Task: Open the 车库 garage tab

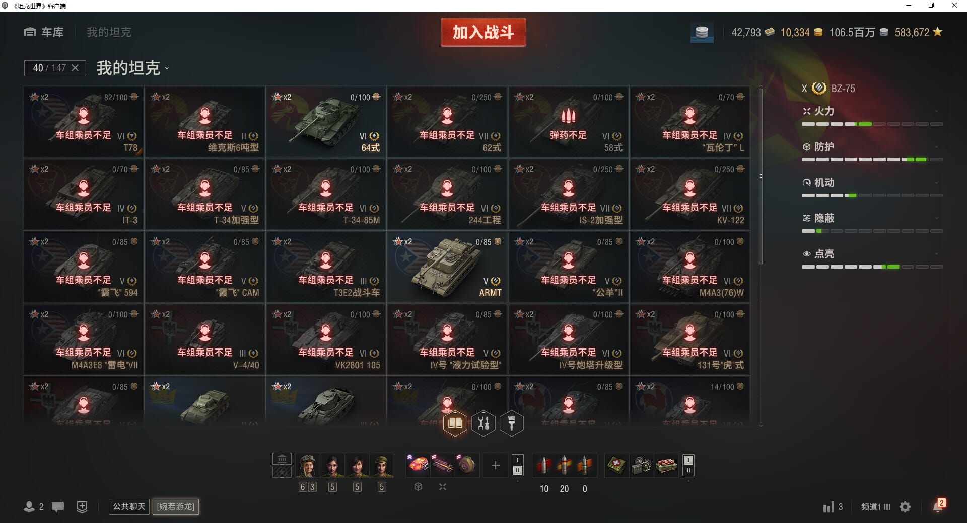Action: [x=44, y=32]
